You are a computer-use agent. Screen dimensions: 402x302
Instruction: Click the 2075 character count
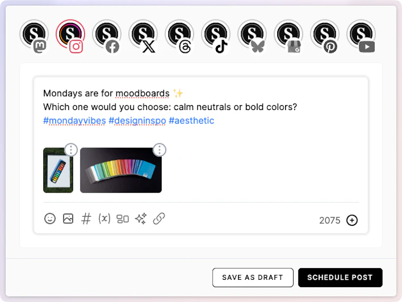330,221
